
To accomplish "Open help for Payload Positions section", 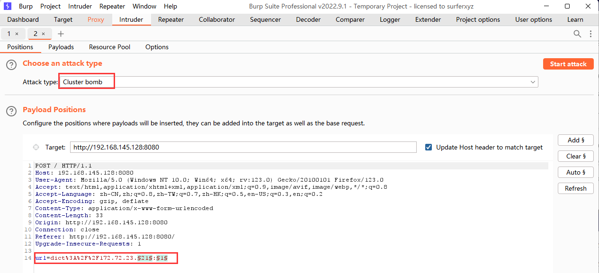I will pyautogui.click(x=11, y=111).
